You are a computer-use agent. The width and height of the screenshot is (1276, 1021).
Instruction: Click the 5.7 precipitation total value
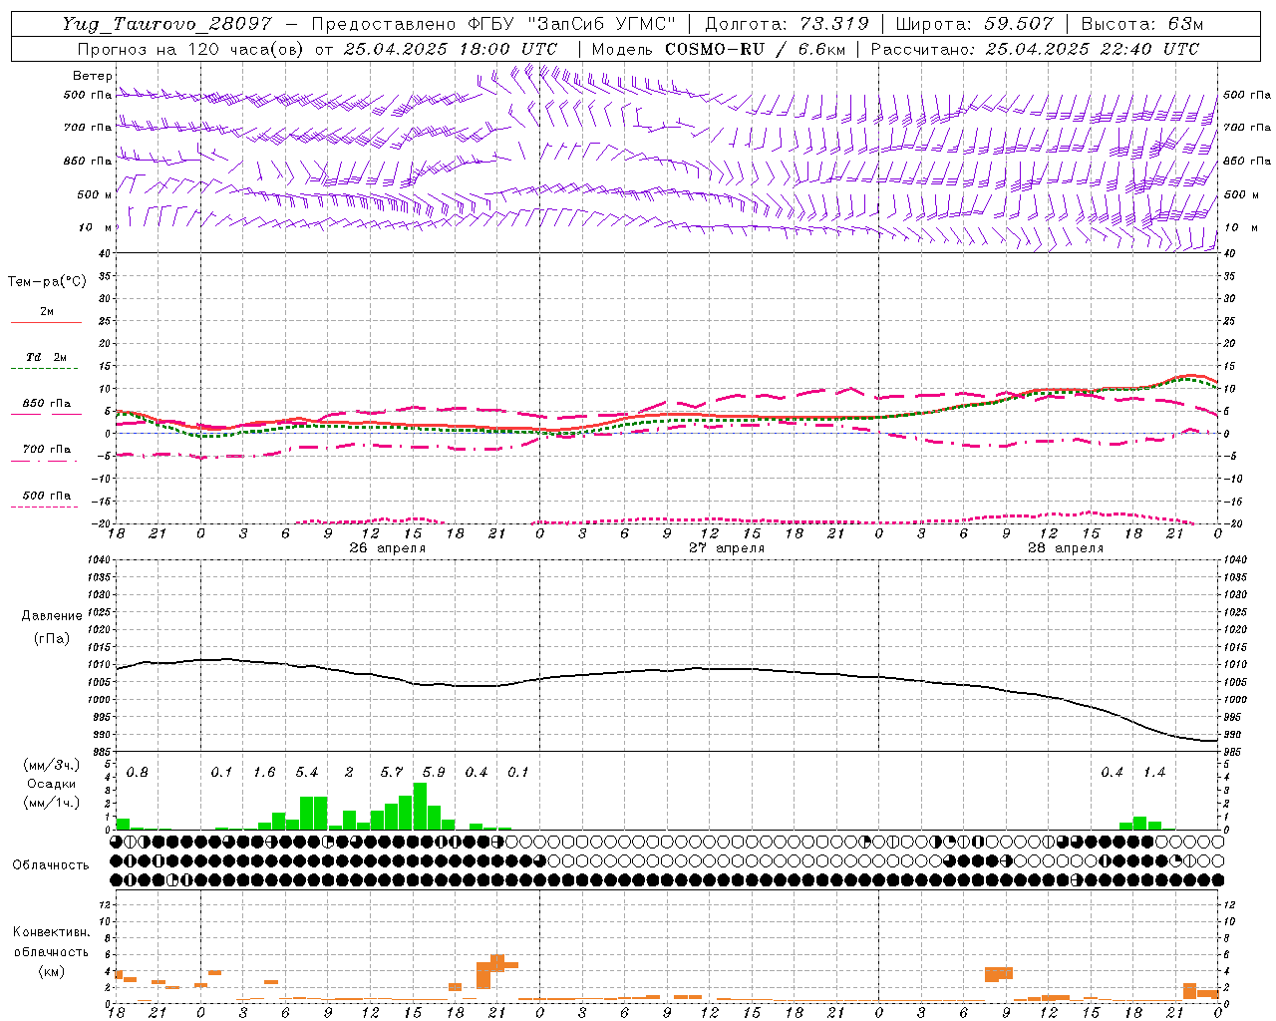(x=392, y=773)
